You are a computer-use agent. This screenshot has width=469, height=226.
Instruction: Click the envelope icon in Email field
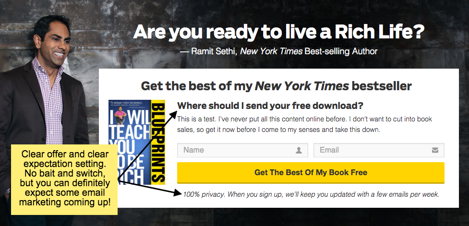coord(435,150)
